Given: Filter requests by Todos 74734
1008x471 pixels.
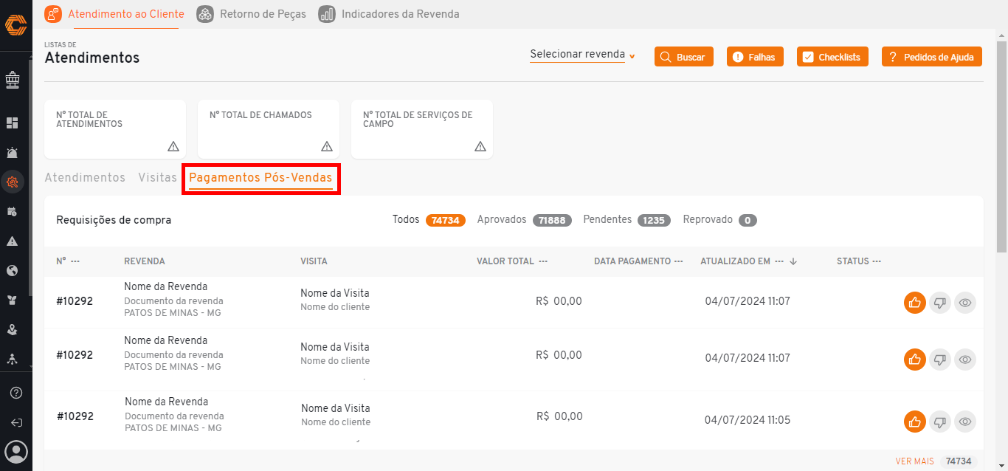Looking at the screenshot, I should (x=429, y=220).
